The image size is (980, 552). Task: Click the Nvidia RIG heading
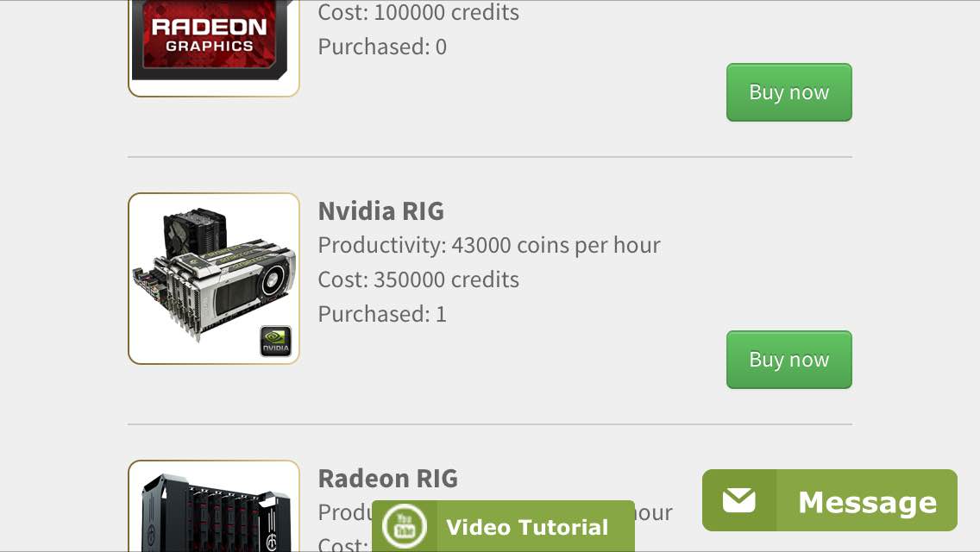(380, 211)
